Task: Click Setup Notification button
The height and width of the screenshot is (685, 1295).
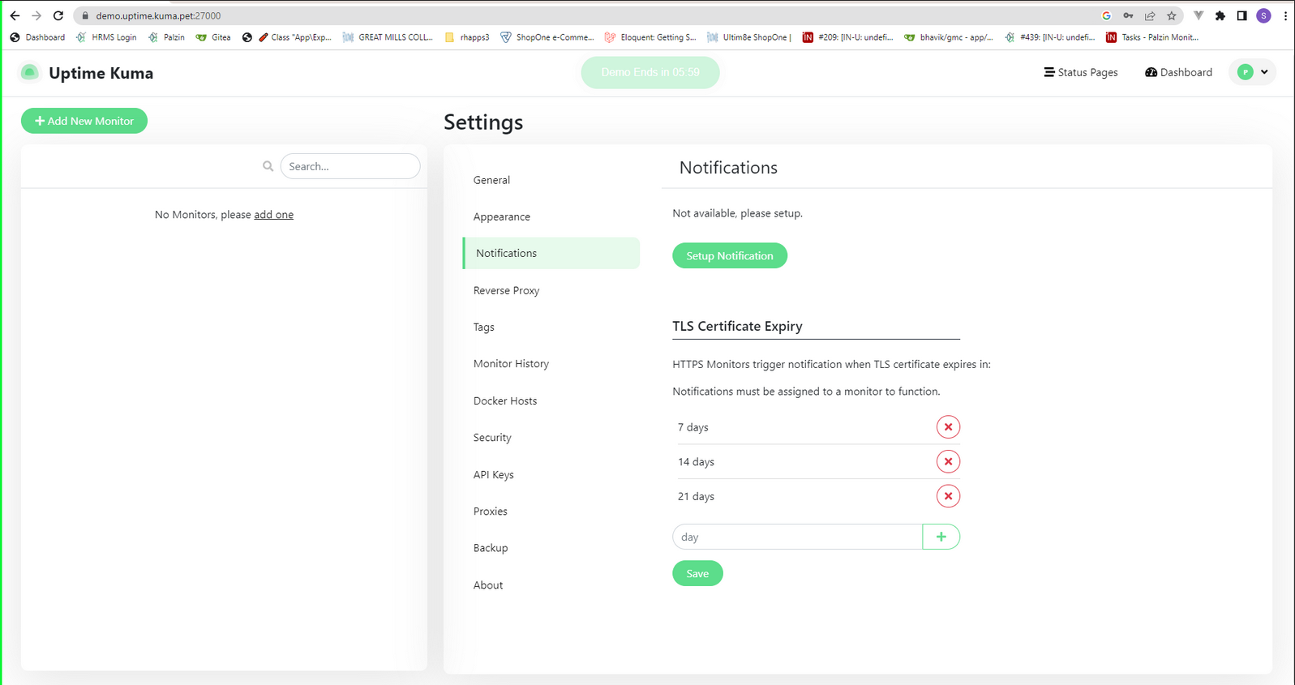Action: tap(730, 255)
